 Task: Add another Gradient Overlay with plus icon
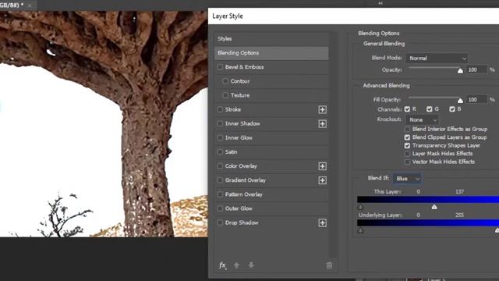322,180
